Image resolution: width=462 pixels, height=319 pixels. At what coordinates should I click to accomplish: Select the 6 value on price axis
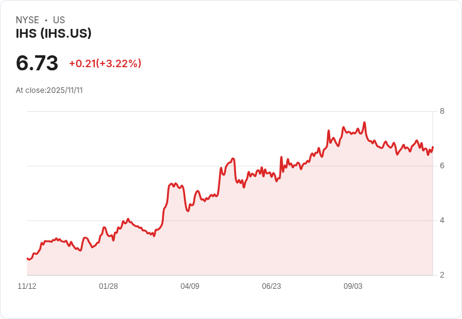[442, 166]
